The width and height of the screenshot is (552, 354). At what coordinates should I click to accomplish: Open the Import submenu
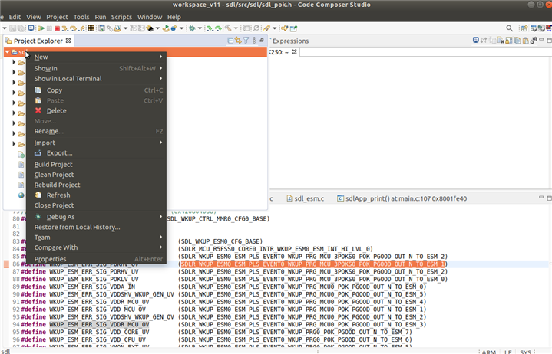click(96, 143)
